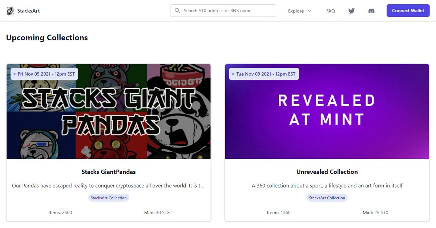Click the Mint: 25 STX text

click(375, 212)
